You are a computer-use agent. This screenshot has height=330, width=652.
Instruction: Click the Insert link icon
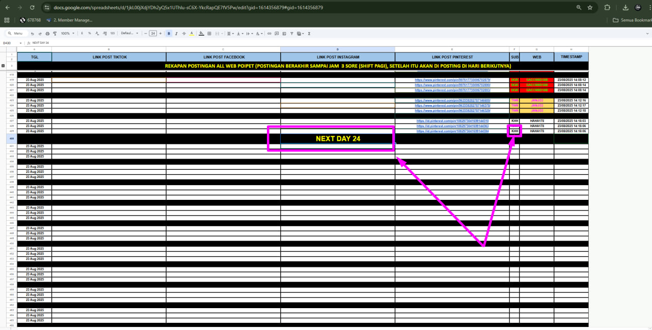coord(269,34)
